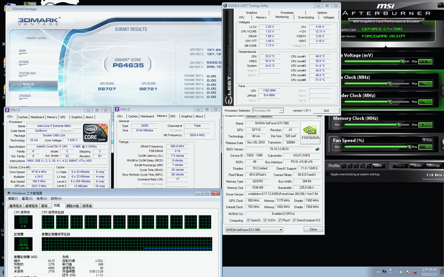This screenshot has width=444, height=277.
Task: Click Quit button in E-LEET
Action: (326, 111)
